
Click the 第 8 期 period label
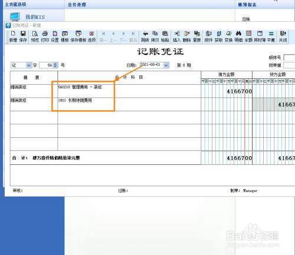coord(184,65)
